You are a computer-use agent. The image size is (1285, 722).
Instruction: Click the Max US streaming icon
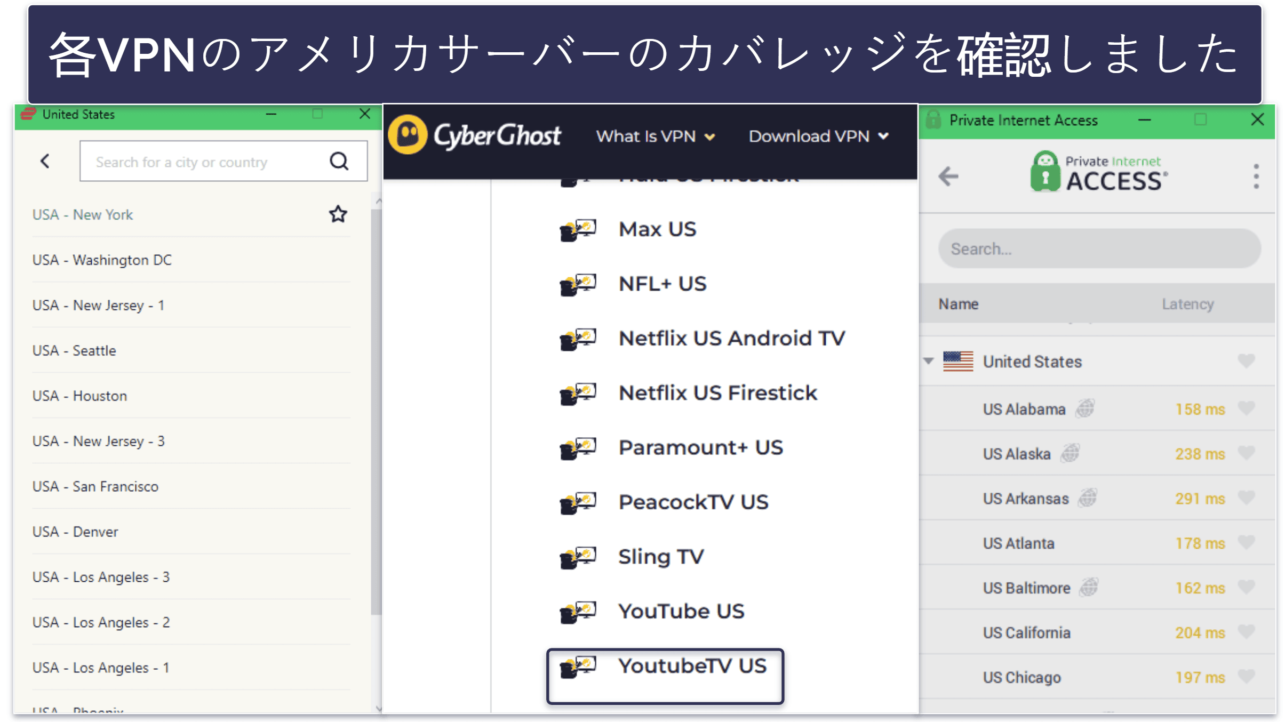pos(578,230)
